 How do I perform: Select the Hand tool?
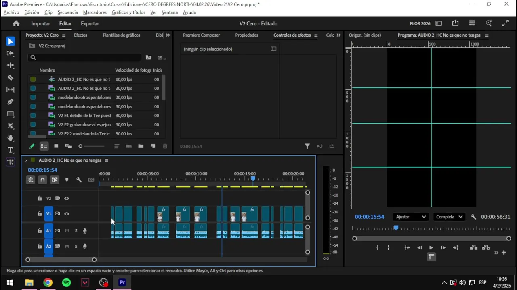point(11,138)
